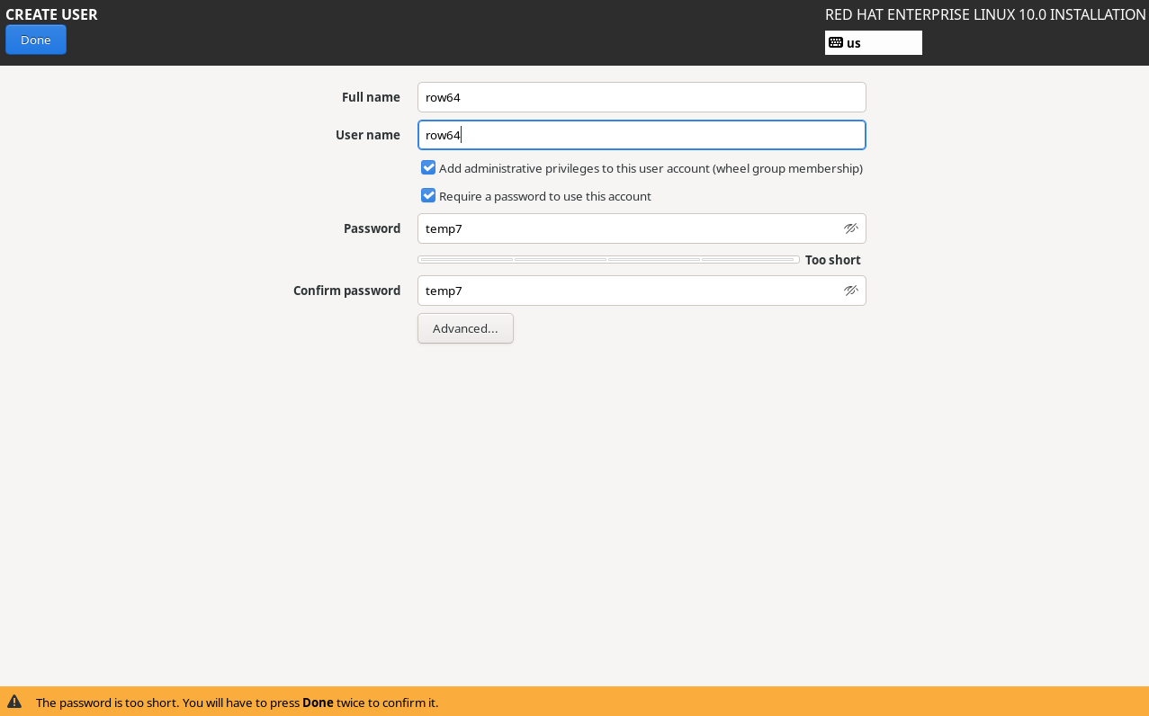Click the Done button
Image resolution: width=1149 pixels, height=716 pixels.
[36, 40]
